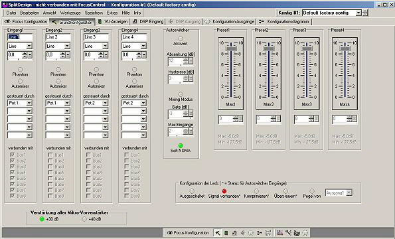Select the hammer Grundkonfiguration icon in bottom toolbar
Viewport: 395px width, 239px height.
click(218, 233)
